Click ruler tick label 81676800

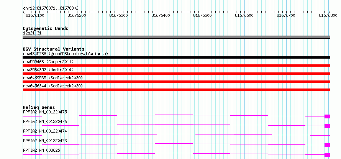coord(328,15)
